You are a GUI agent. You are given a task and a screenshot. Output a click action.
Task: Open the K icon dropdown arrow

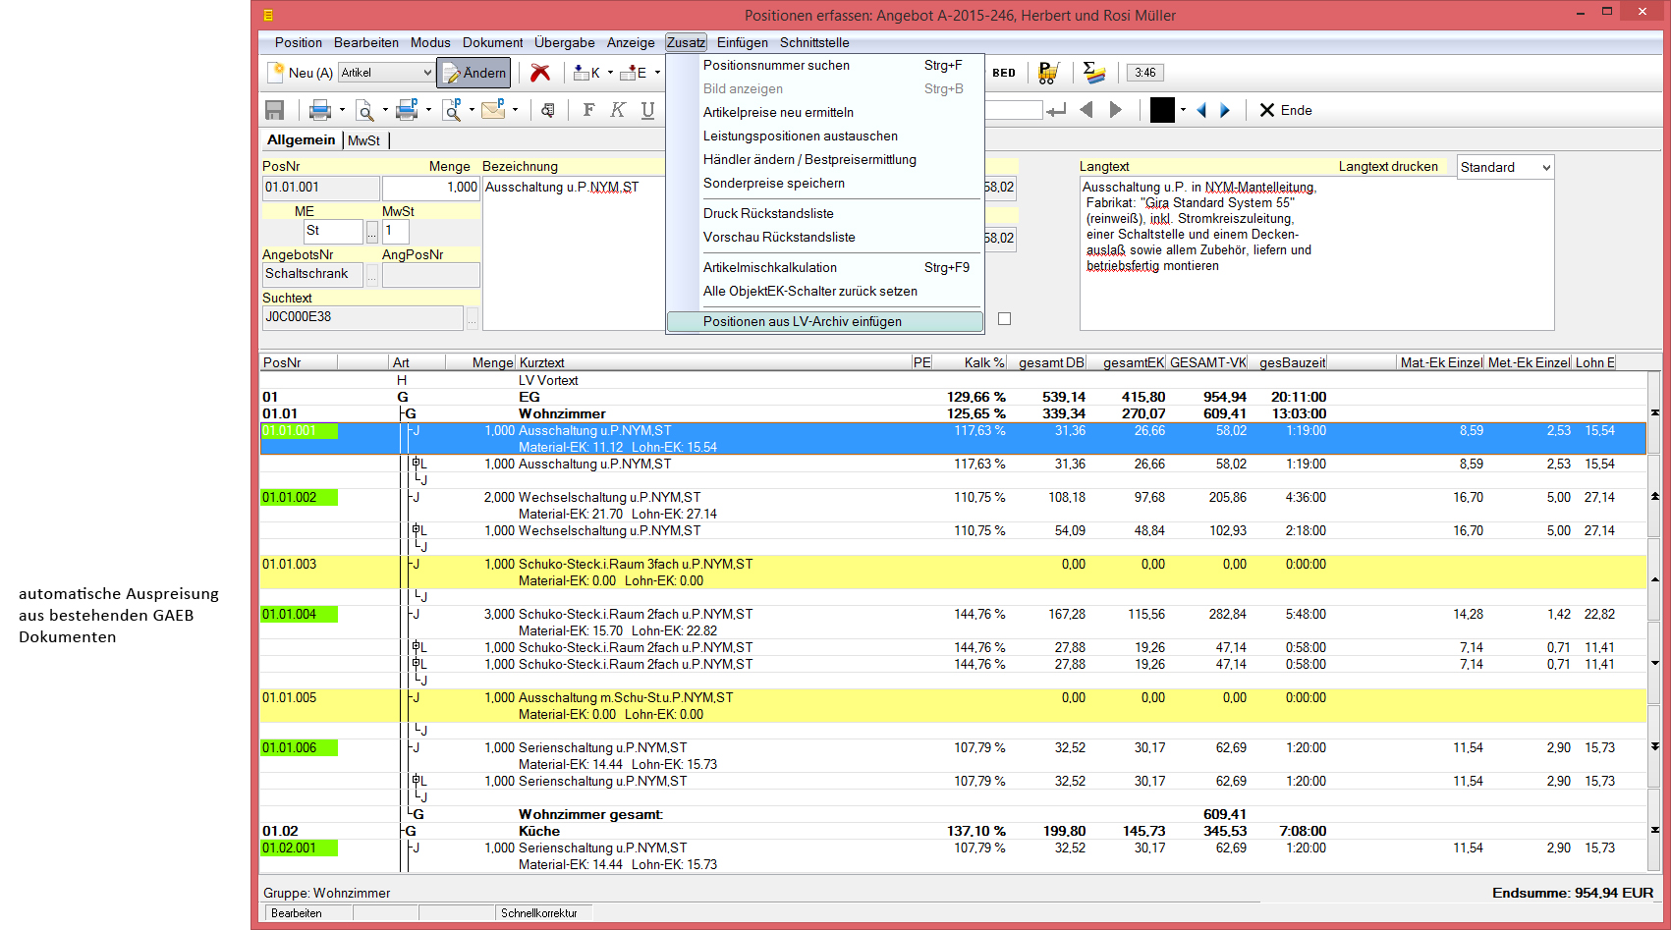[x=610, y=73]
